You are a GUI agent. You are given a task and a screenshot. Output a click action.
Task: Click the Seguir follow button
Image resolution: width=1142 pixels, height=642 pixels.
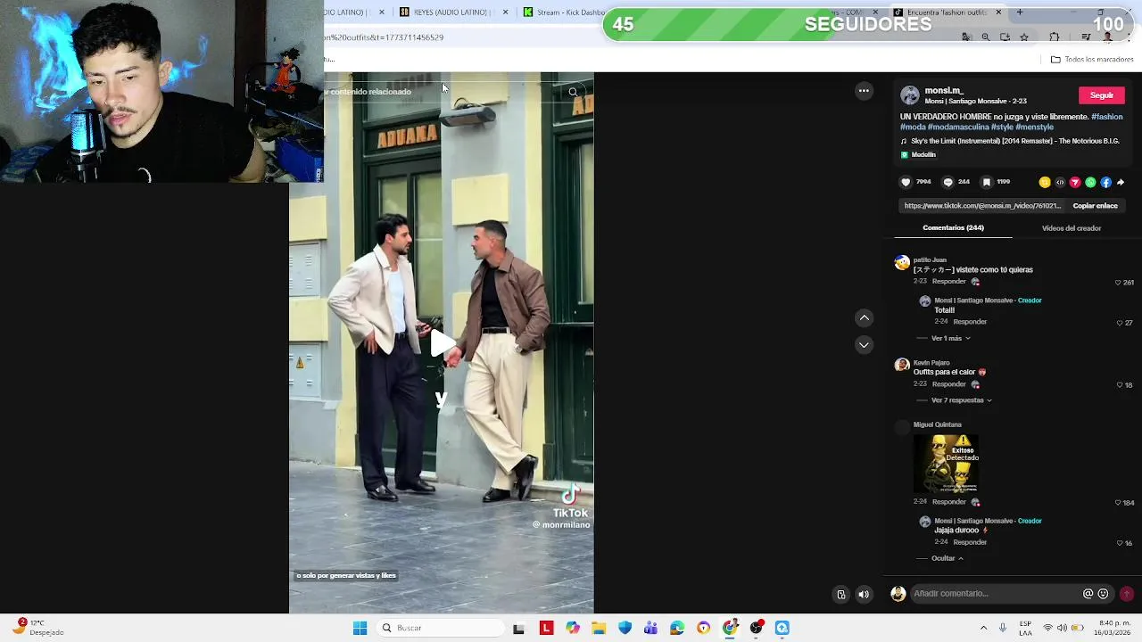1101,95
